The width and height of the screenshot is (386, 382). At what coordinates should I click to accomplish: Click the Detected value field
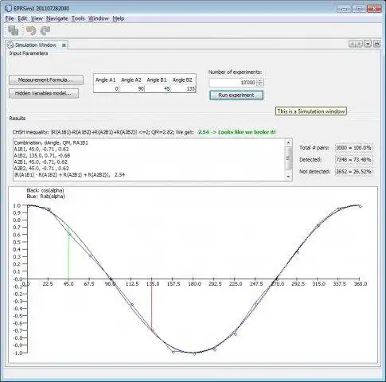tap(353, 160)
